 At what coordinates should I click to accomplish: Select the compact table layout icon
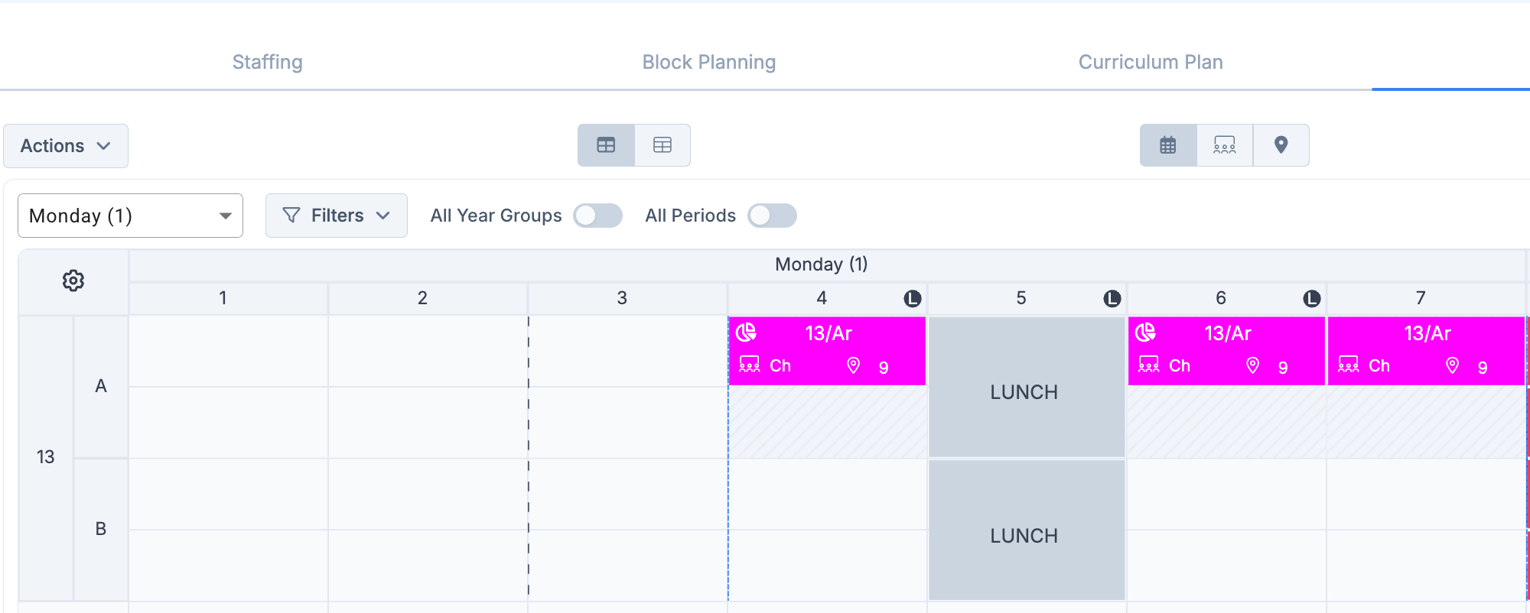tap(662, 145)
